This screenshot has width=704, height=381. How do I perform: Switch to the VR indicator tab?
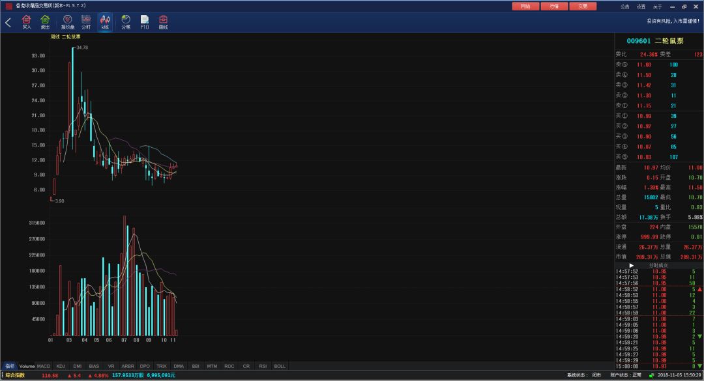tap(111, 366)
